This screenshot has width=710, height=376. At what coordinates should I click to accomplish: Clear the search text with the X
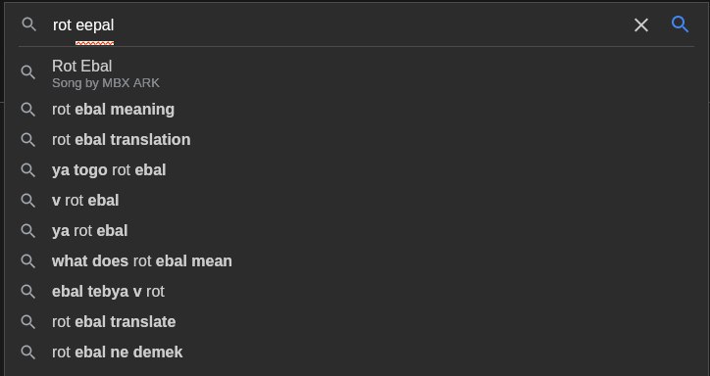641,25
